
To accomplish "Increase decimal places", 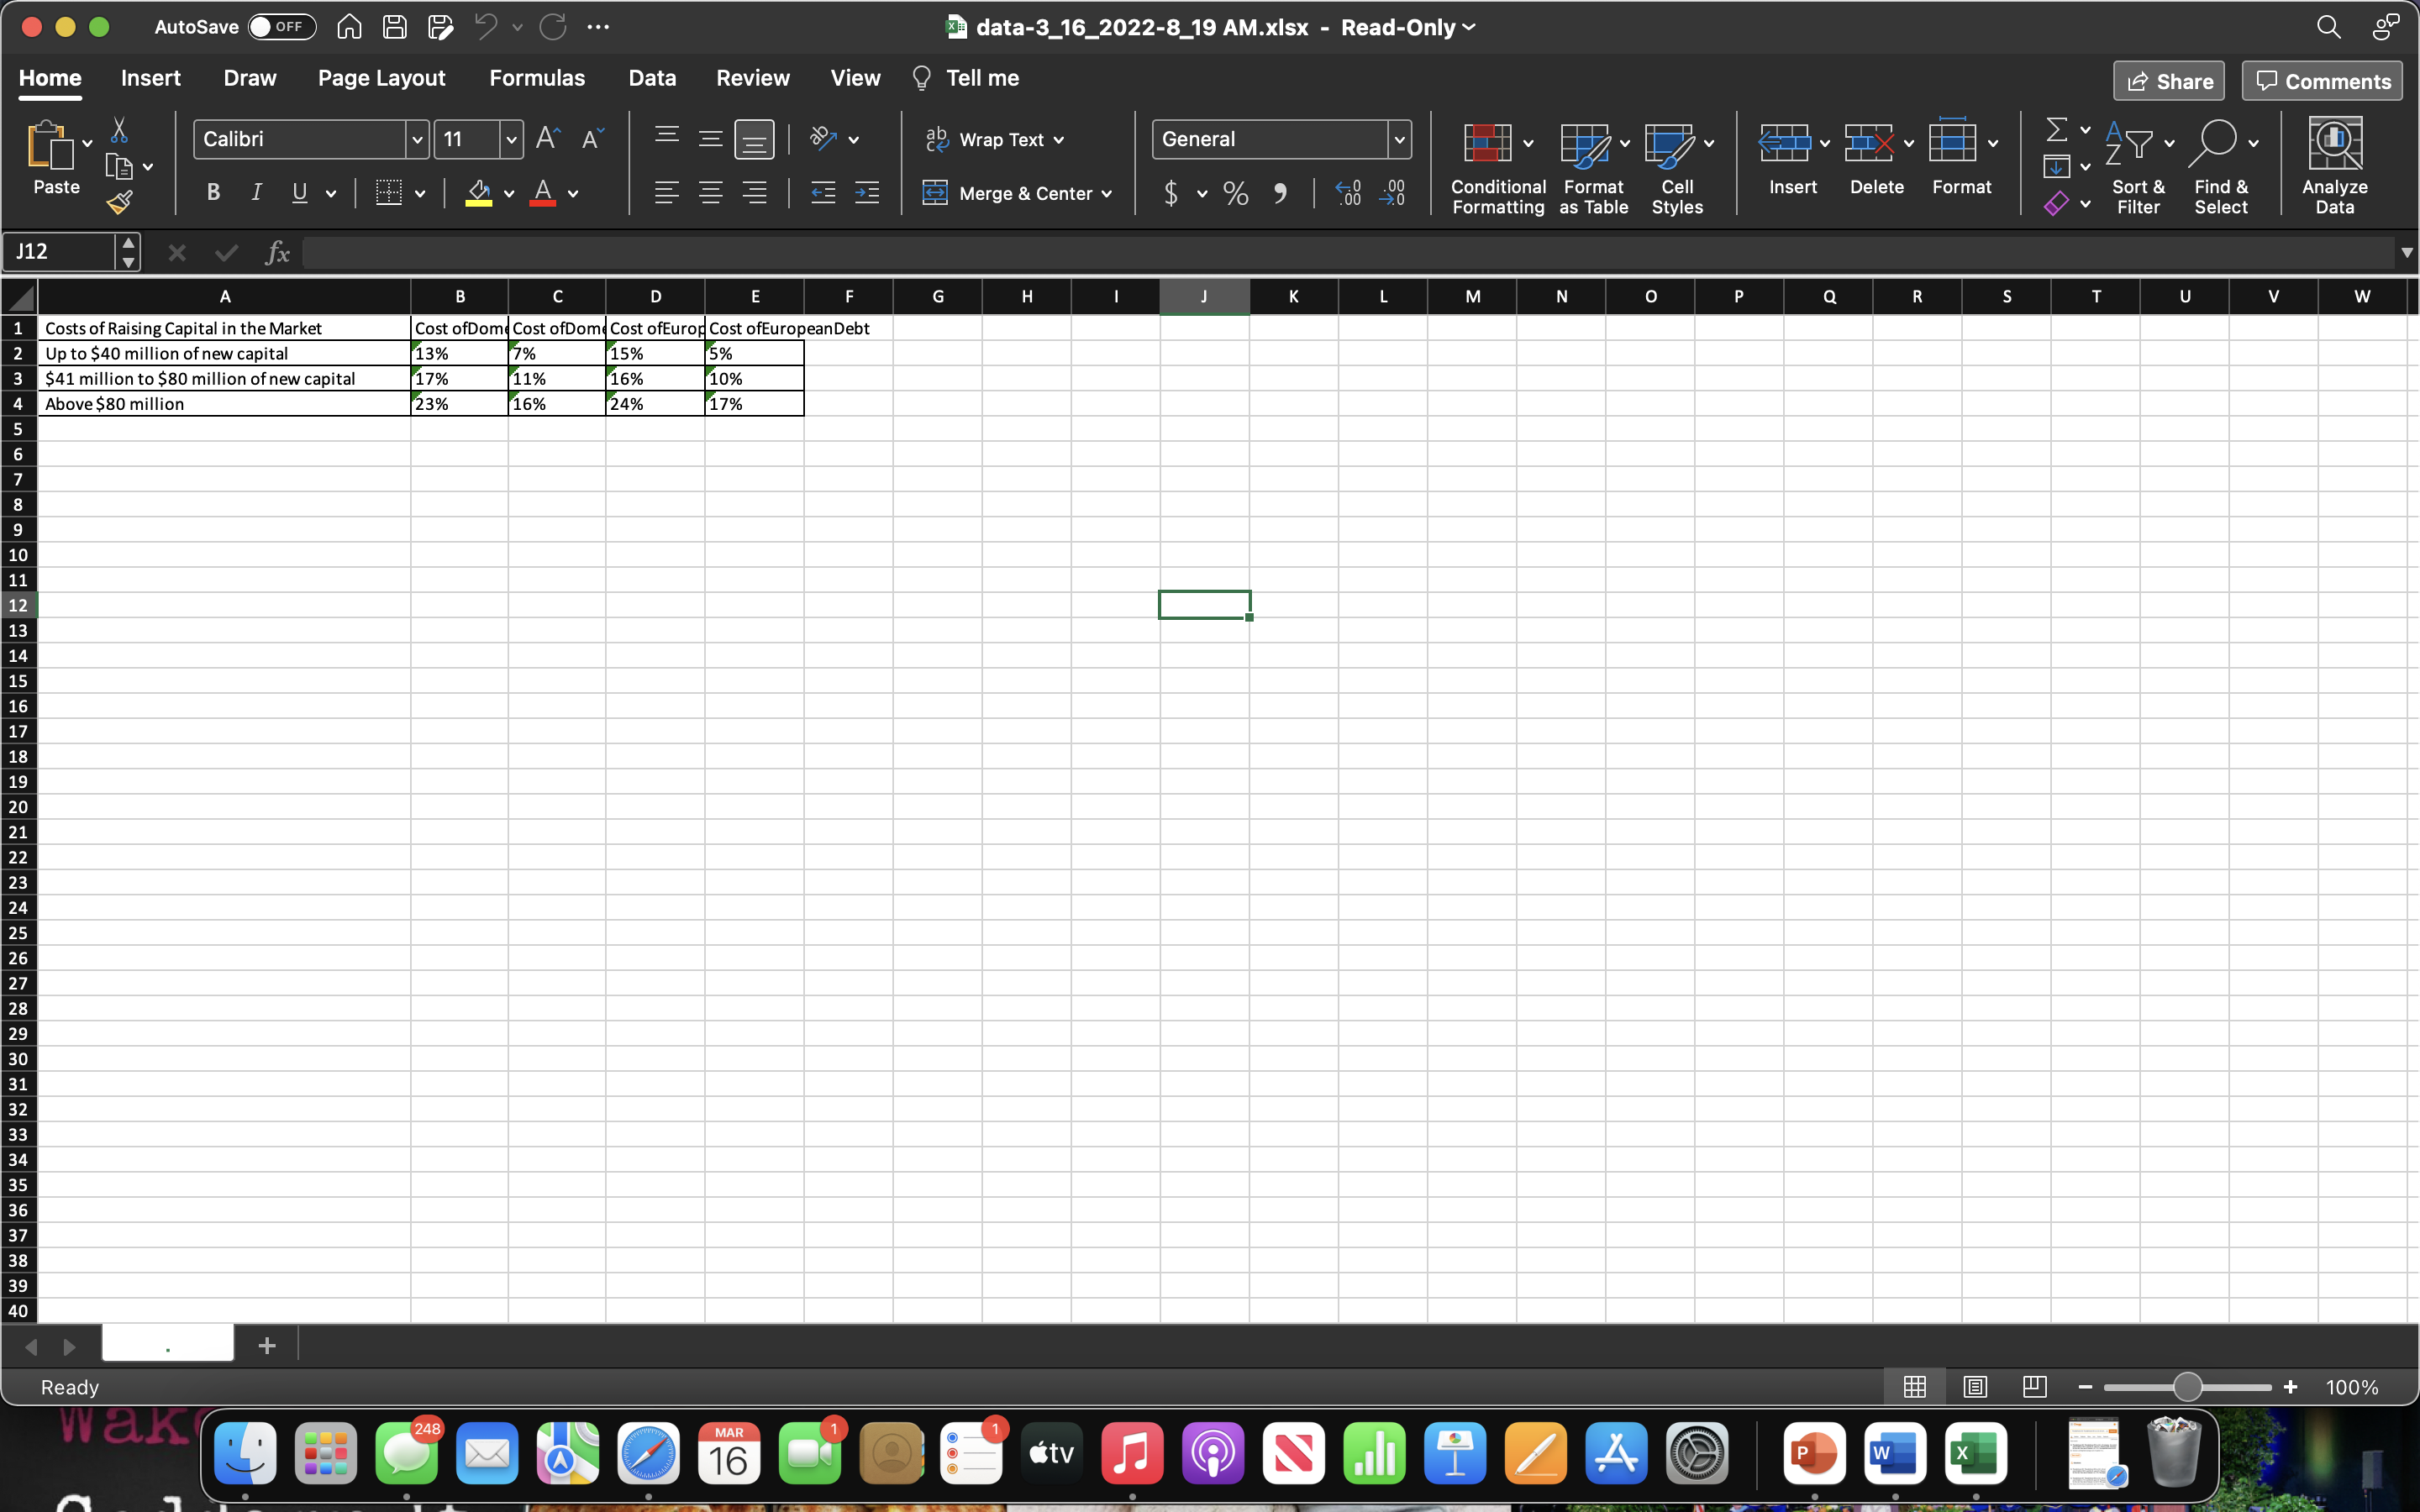I will (x=1347, y=193).
